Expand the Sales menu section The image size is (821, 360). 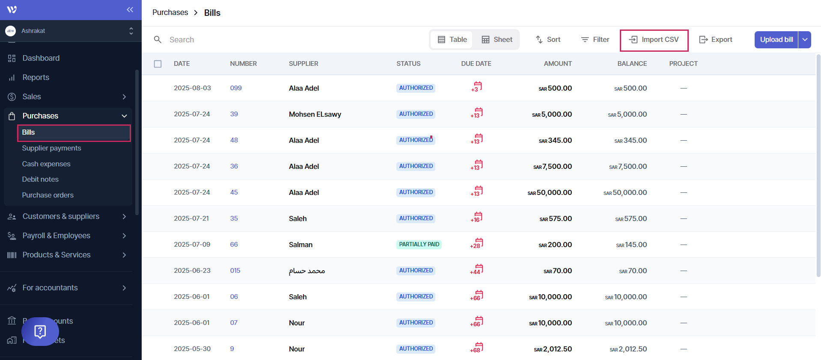click(x=124, y=97)
